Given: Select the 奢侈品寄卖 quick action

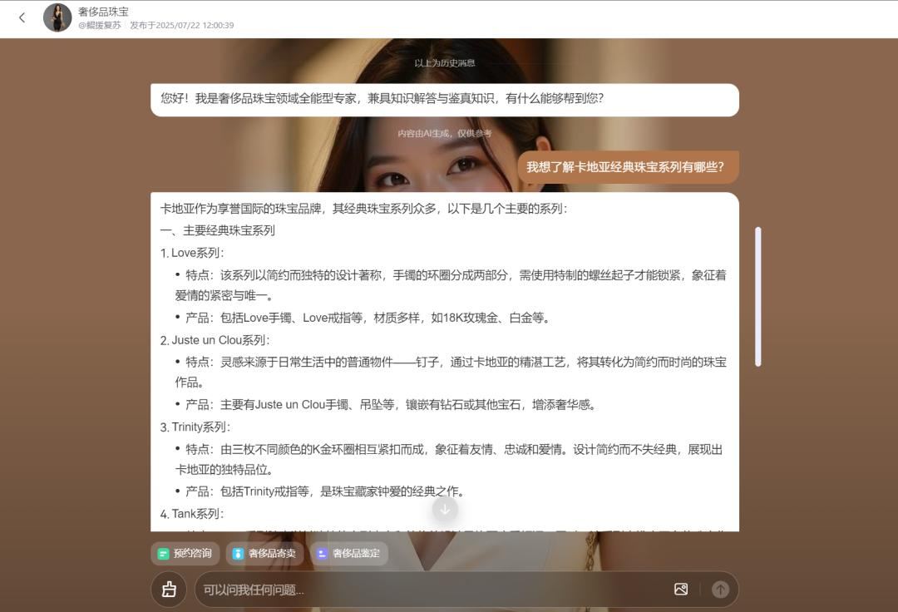Looking at the screenshot, I should click(264, 554).
